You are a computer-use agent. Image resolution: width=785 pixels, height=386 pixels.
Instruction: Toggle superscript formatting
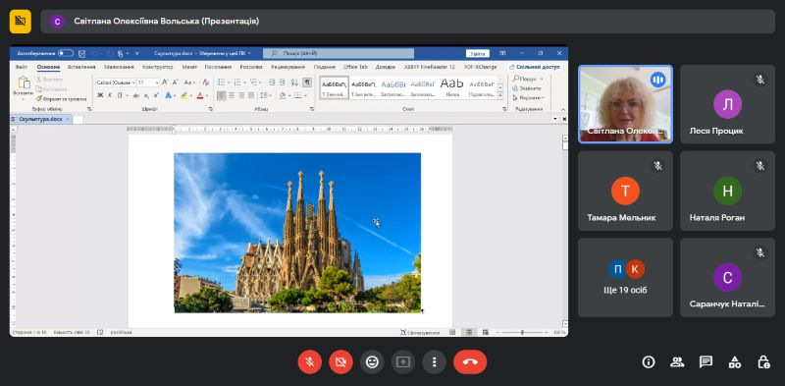point(156,95)
